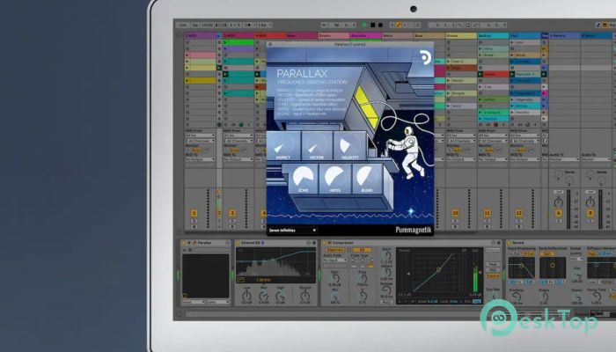The width and height of the screenshot is (616, 352).
Task: Select the Compressor Expand mode button
Action: tap(493, 276)
